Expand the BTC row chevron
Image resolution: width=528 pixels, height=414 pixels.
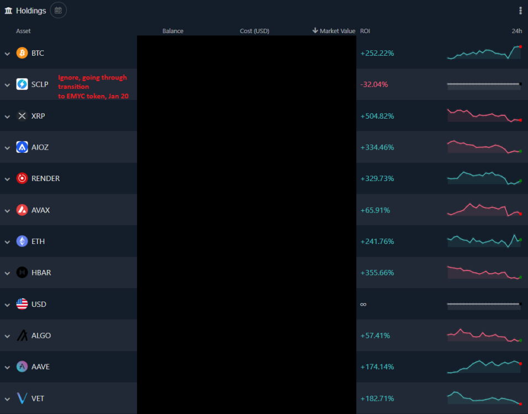(7, 54)
